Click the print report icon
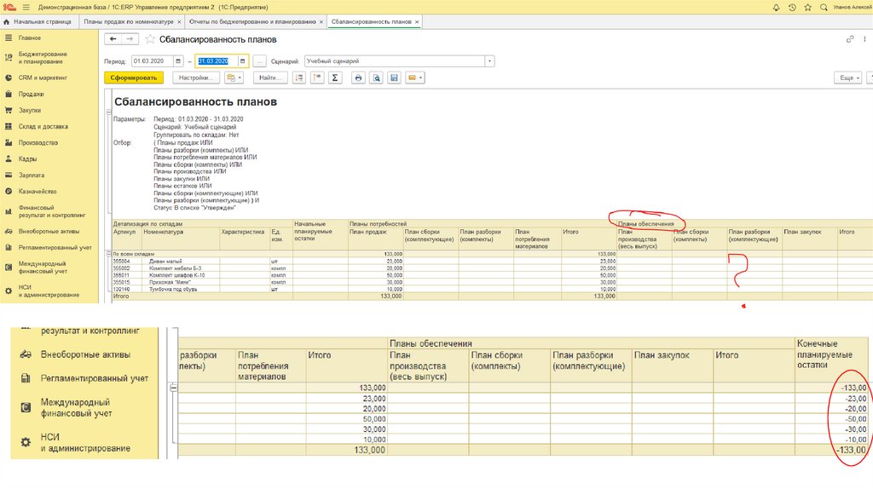This screenshot has width=873, height=489. click(x=358, y=78)
